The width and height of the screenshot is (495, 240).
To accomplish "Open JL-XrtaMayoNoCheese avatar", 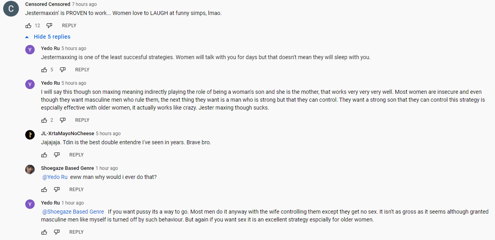I will coord(30,135).
